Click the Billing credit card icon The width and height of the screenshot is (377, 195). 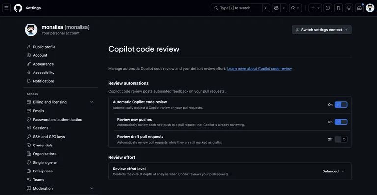[29, 102]
